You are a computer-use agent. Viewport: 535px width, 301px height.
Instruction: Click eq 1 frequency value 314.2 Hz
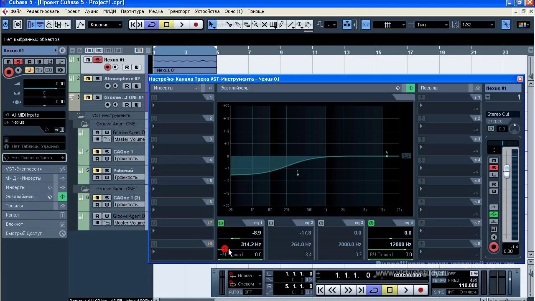coord(251,245)
